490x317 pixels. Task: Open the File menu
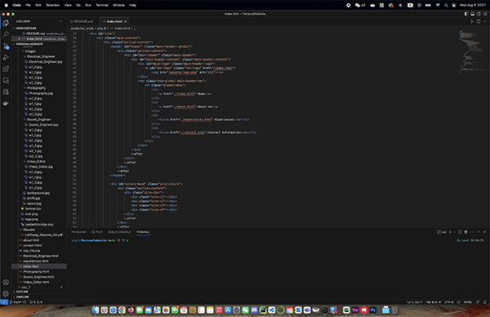[28, 5]
